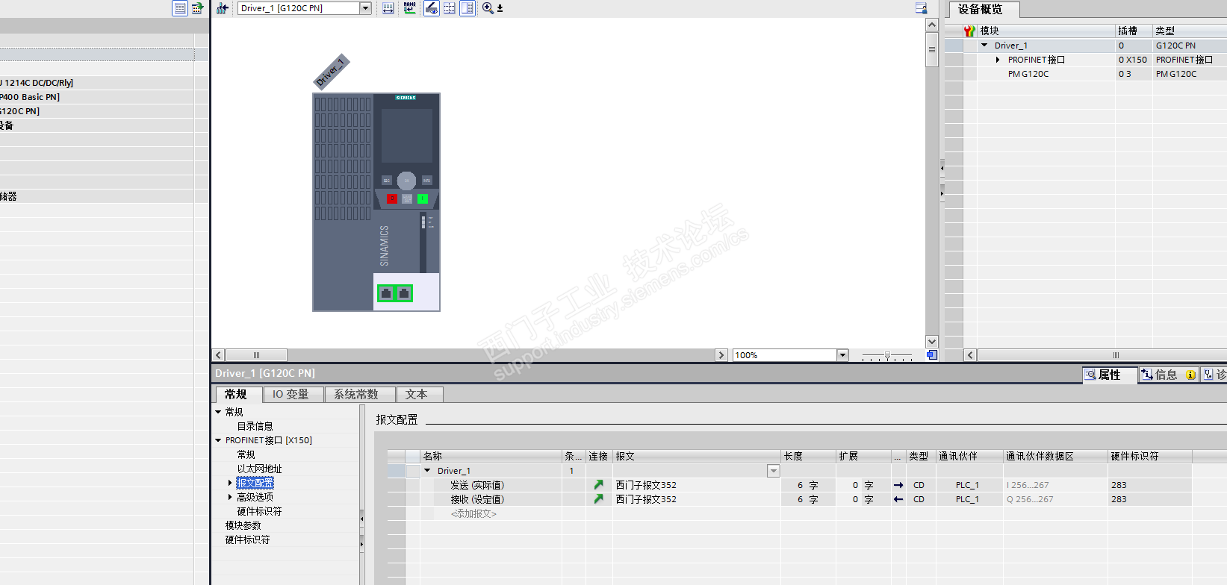Click the show address labels toolbar icon
The height and width of the screenshot is (585, 1227).
tap(388, 8)
